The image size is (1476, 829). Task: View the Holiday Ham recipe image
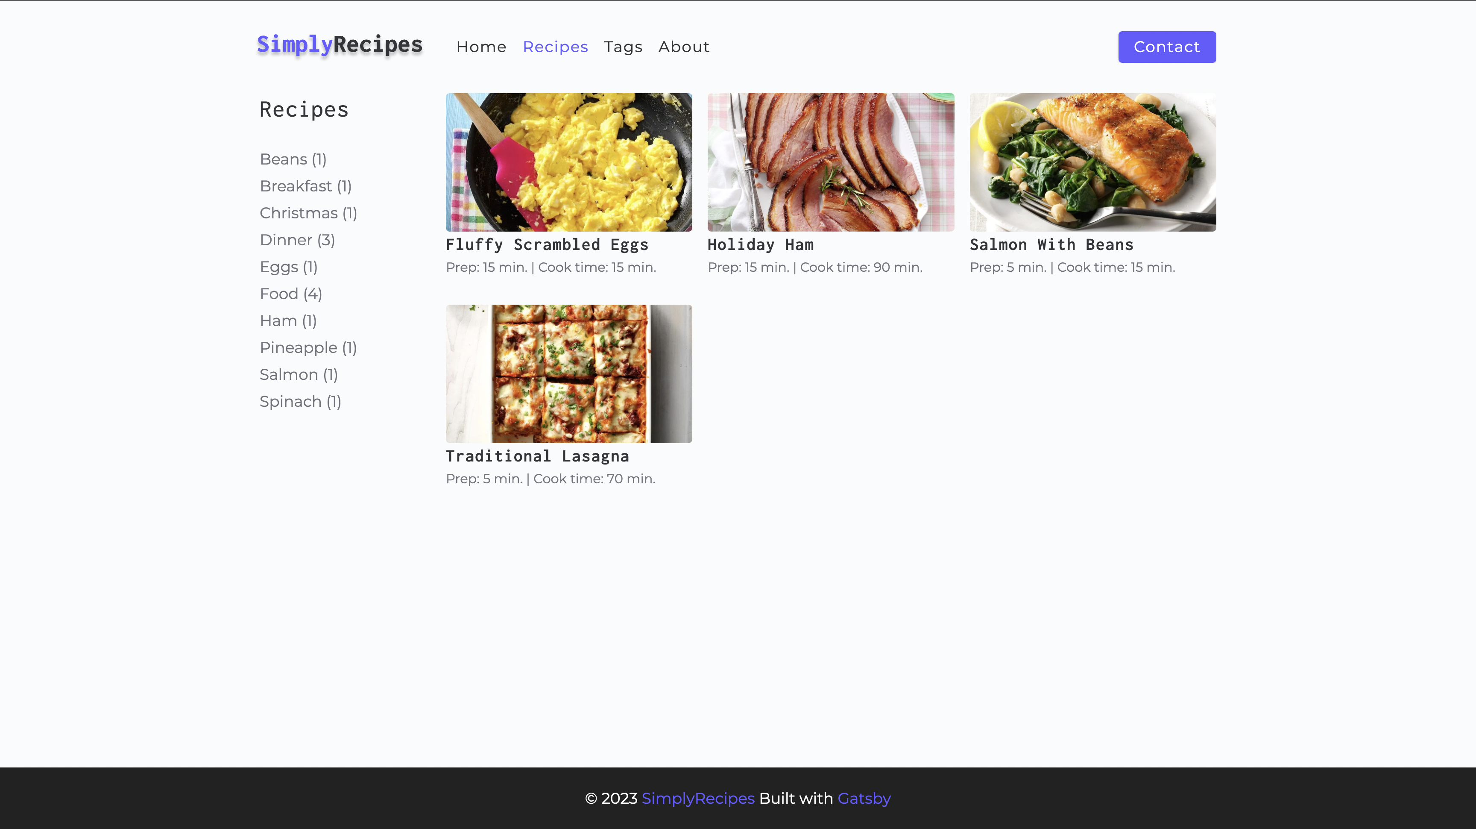[830, 162]
